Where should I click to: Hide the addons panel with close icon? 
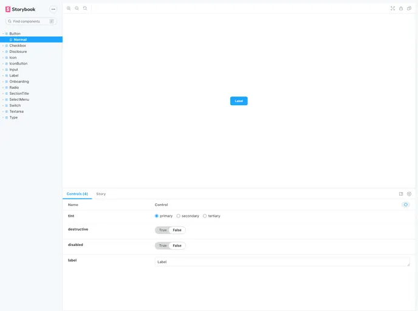(409, 194)
